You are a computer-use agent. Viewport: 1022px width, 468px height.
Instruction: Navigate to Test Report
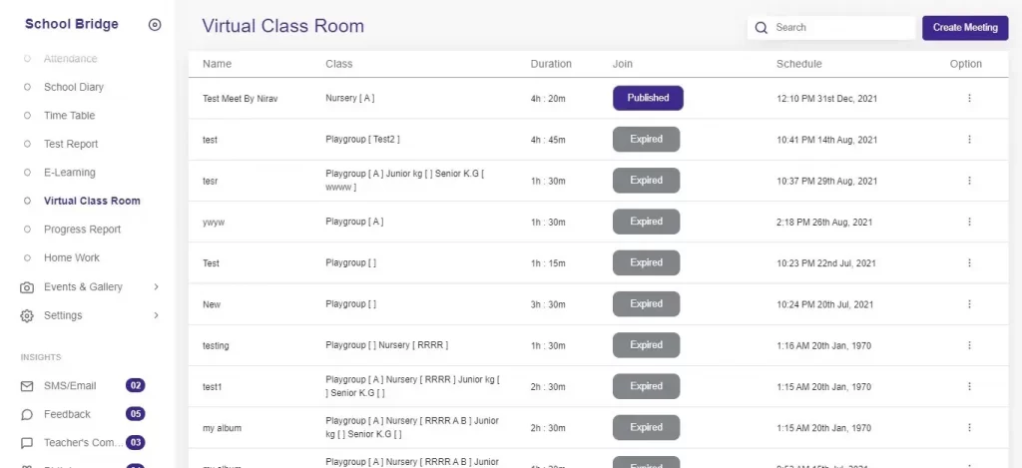[71, 144]
